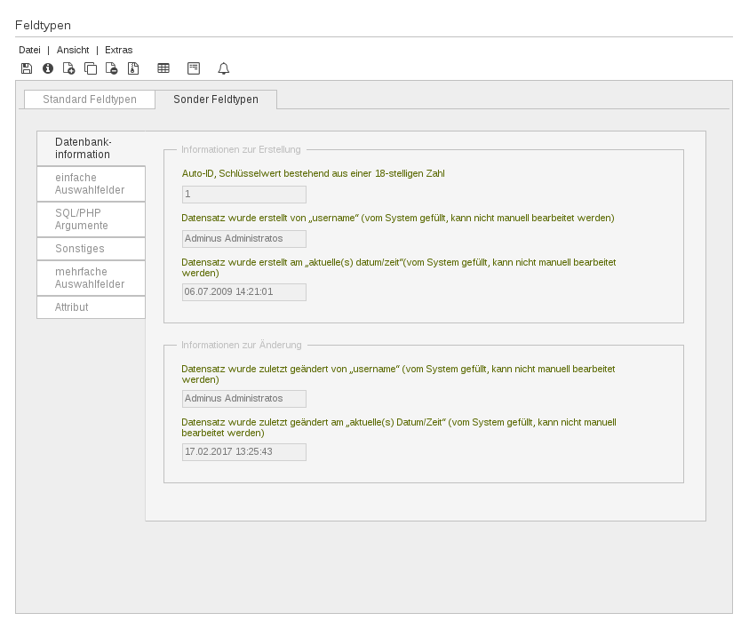
Task: Switch to Standard Feldtypen tab
Action: [90, 100]
